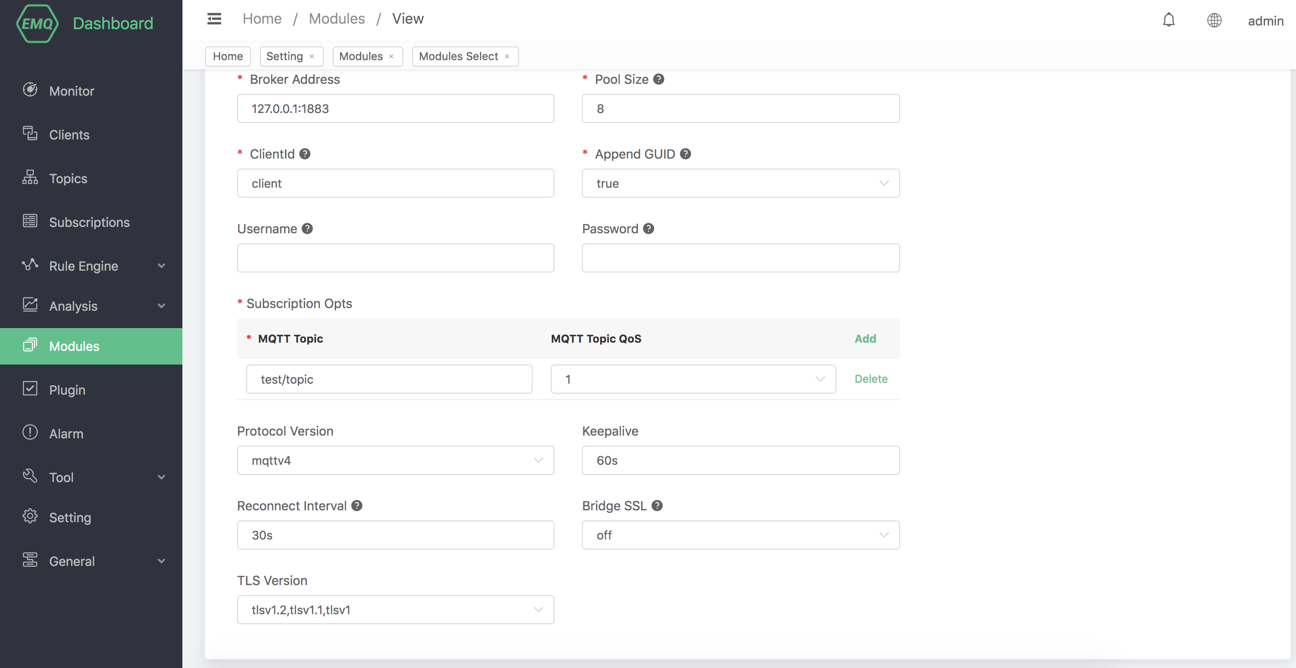Open the Append GUID dropdown
The image size is (1296, 668).
click(740, 184)
